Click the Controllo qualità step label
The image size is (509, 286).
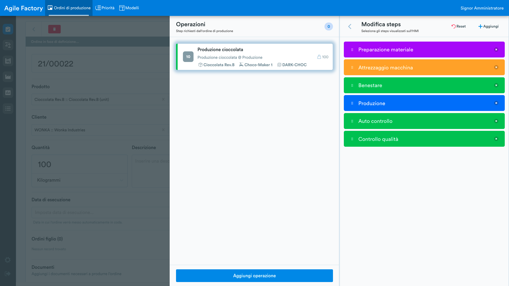click(x=378, y=139)
